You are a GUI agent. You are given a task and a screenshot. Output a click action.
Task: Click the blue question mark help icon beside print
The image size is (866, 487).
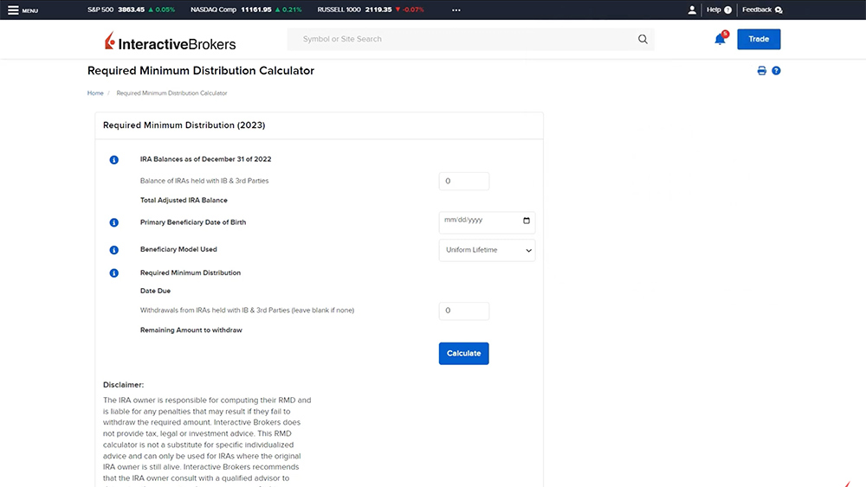click(776, 71)
